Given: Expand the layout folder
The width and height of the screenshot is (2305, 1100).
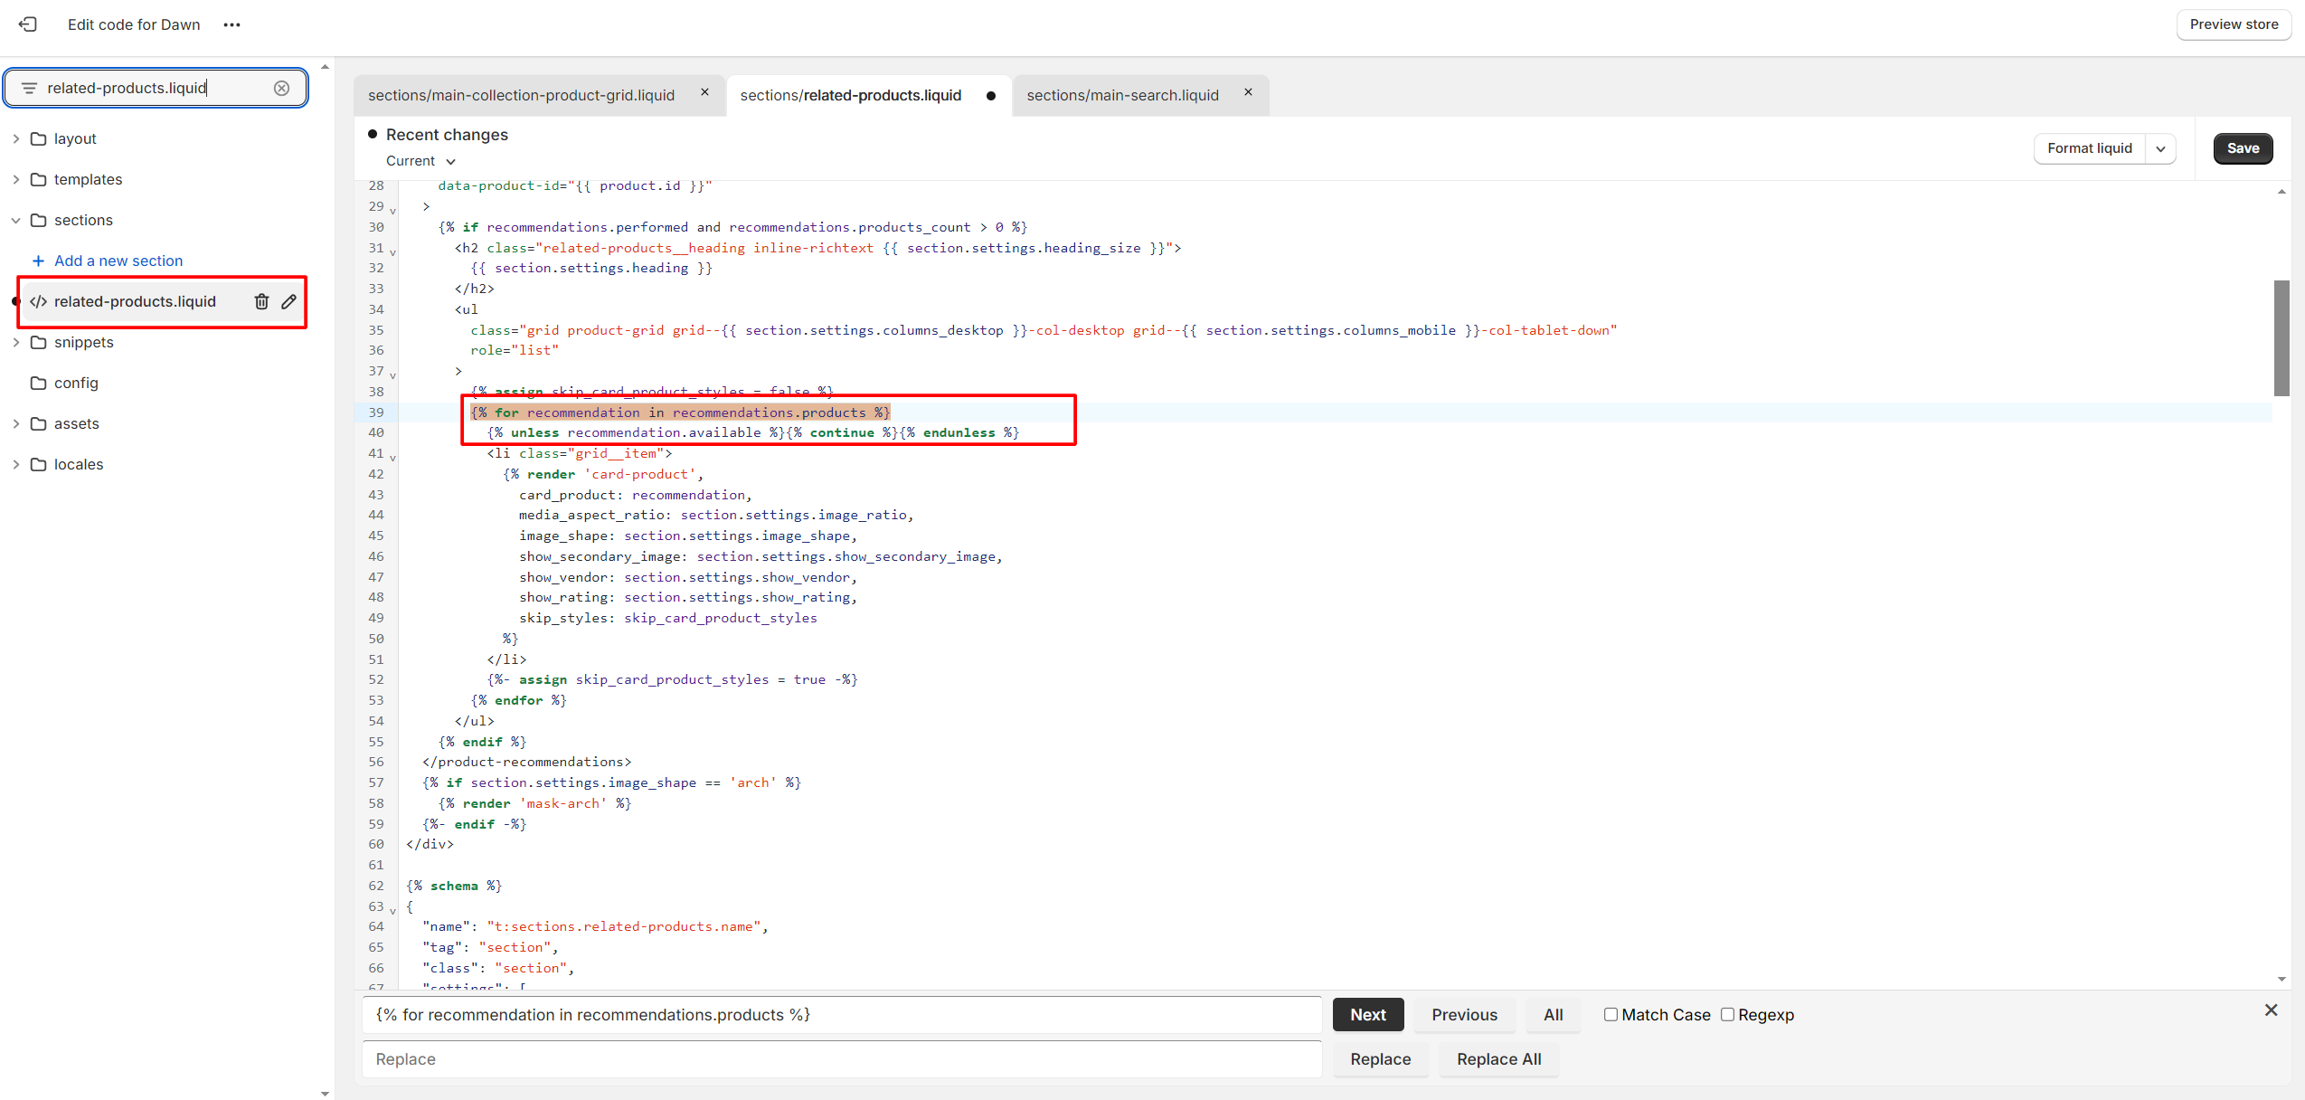Looking at the screenshot, I should point(15,138).
